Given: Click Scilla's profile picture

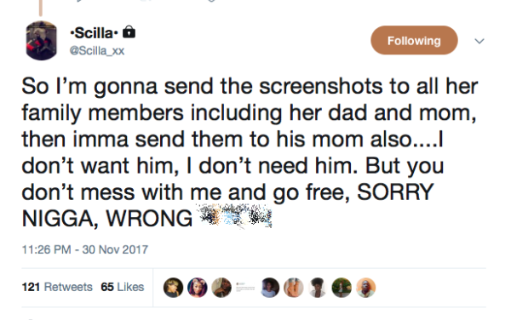Looking at the screenshot, I should [x=41, y=40].
